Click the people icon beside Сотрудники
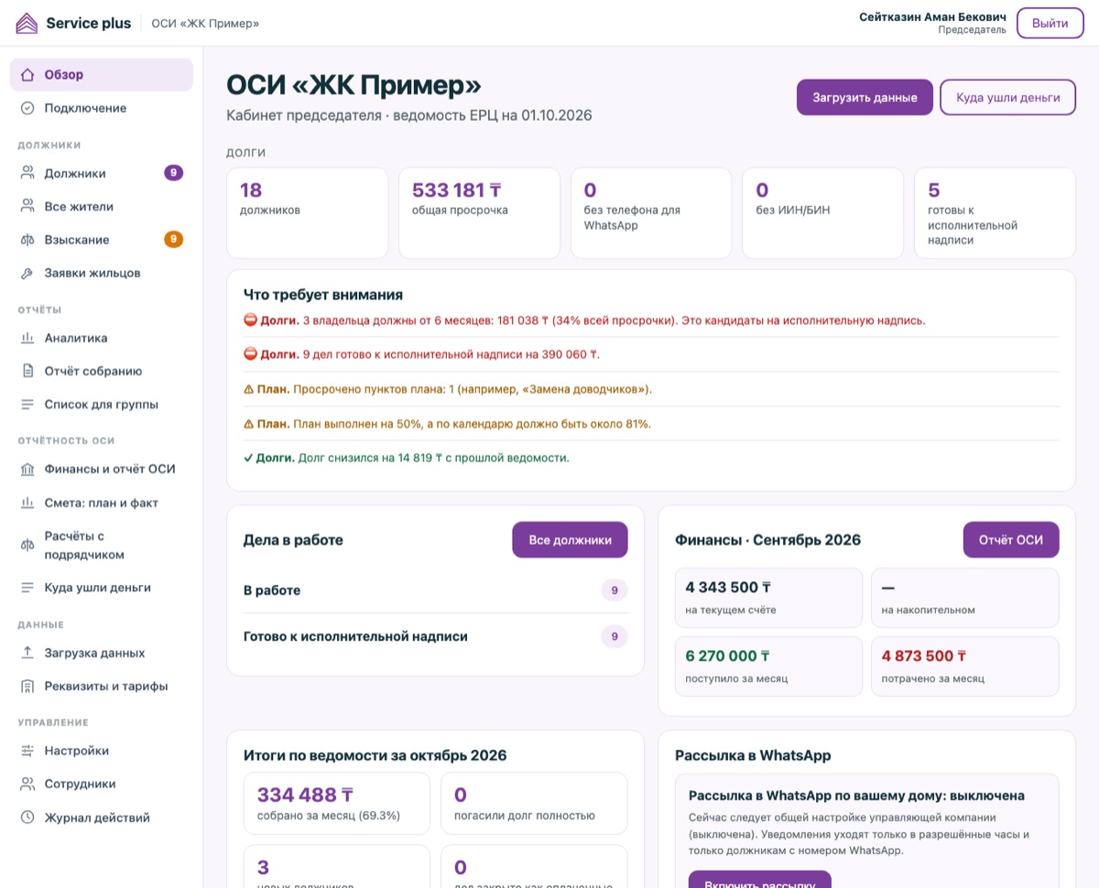The height and width of the screenshot is (888, 1099). [27, 784]
